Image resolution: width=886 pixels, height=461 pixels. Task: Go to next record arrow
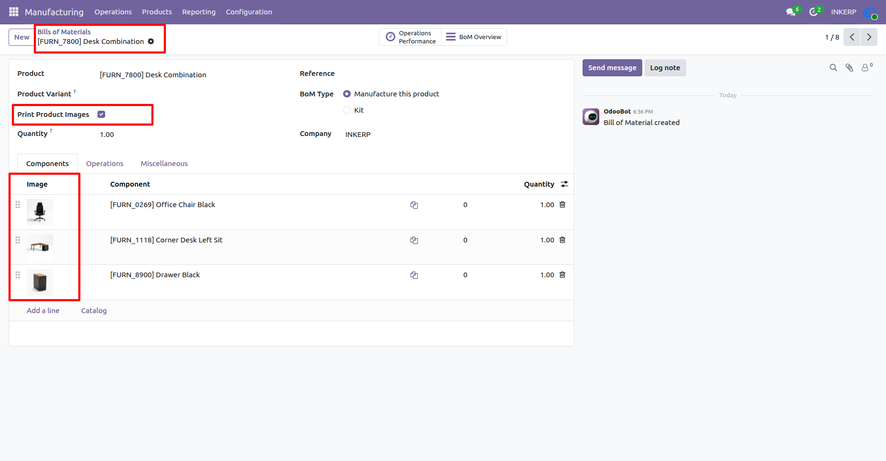click(x=869, y=37)
